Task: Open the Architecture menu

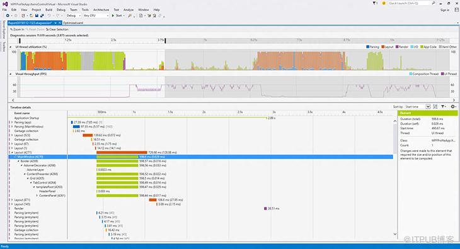Action: (x=101, y=9)
